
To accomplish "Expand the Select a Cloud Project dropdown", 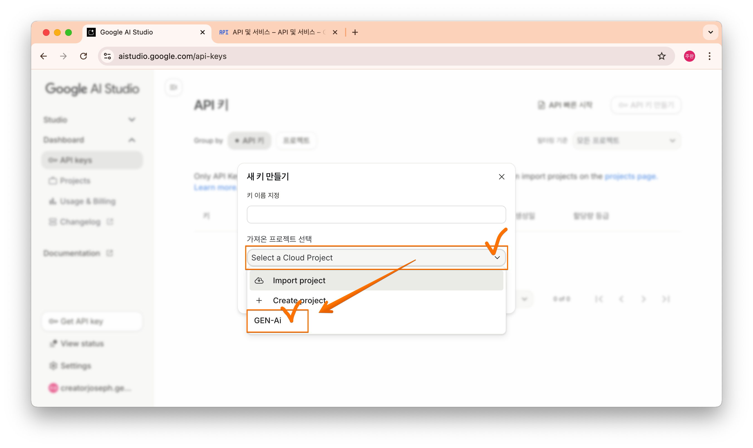I will pyautogui.click(x=376, y=258).
